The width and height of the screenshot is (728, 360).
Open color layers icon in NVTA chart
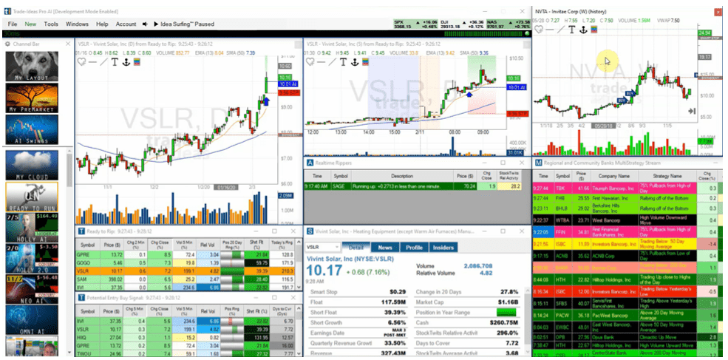[x=593, y=30]
